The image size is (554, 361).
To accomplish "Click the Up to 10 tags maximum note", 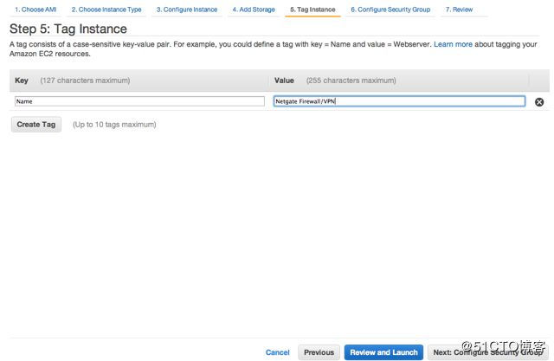I will (114, 125).
